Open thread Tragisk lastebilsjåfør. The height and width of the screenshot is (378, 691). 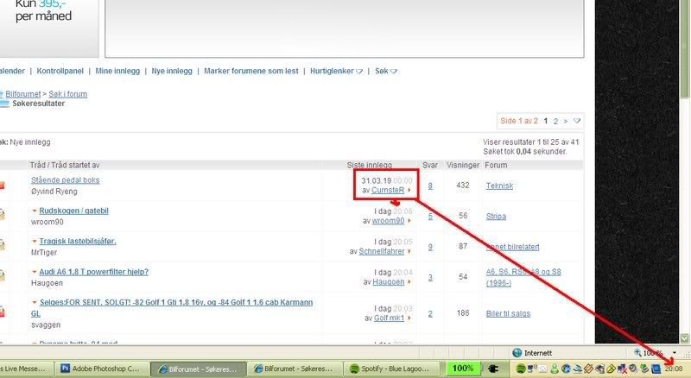click(78, 242)
